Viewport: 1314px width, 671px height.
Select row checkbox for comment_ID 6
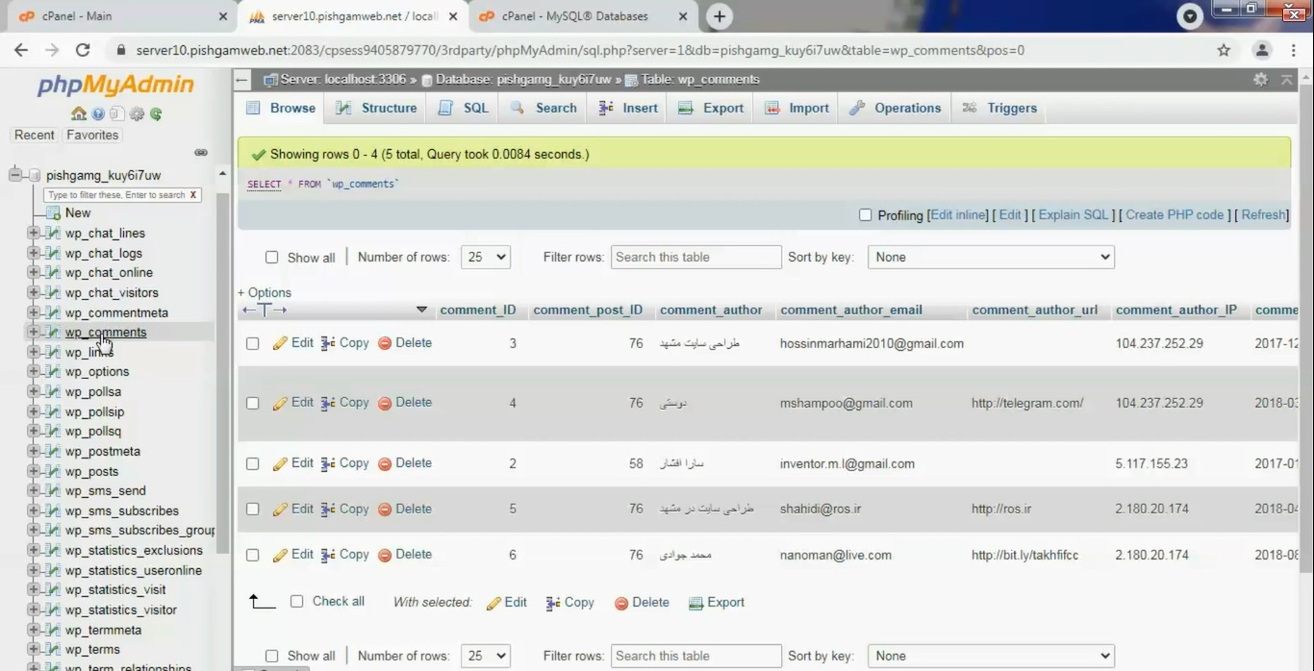(252, 556)
